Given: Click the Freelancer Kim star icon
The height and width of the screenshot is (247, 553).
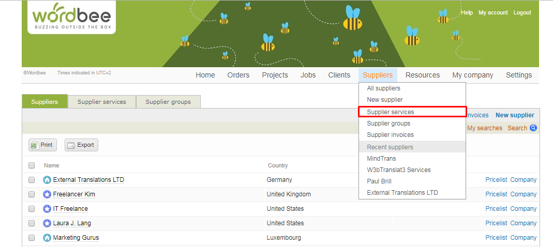Looking at the screenshot, I should click(x=47, y=194).
